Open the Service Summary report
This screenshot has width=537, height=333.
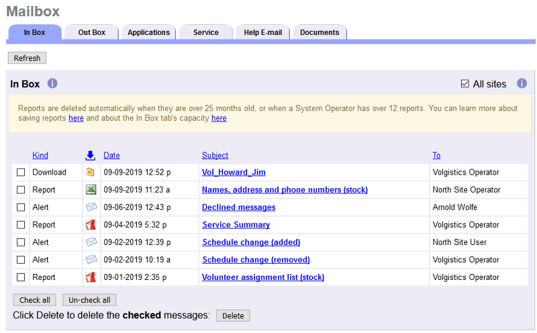pos(236,225)
